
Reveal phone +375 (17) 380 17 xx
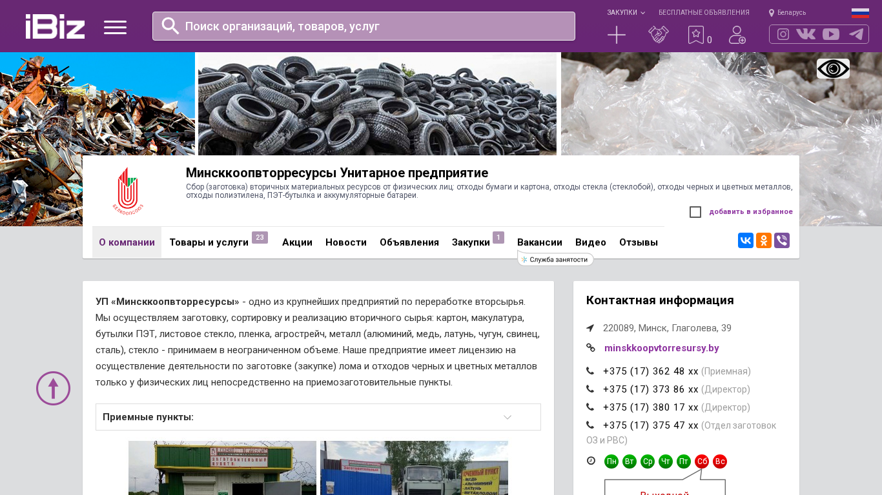pyautogui.click(x=651, y=407)
